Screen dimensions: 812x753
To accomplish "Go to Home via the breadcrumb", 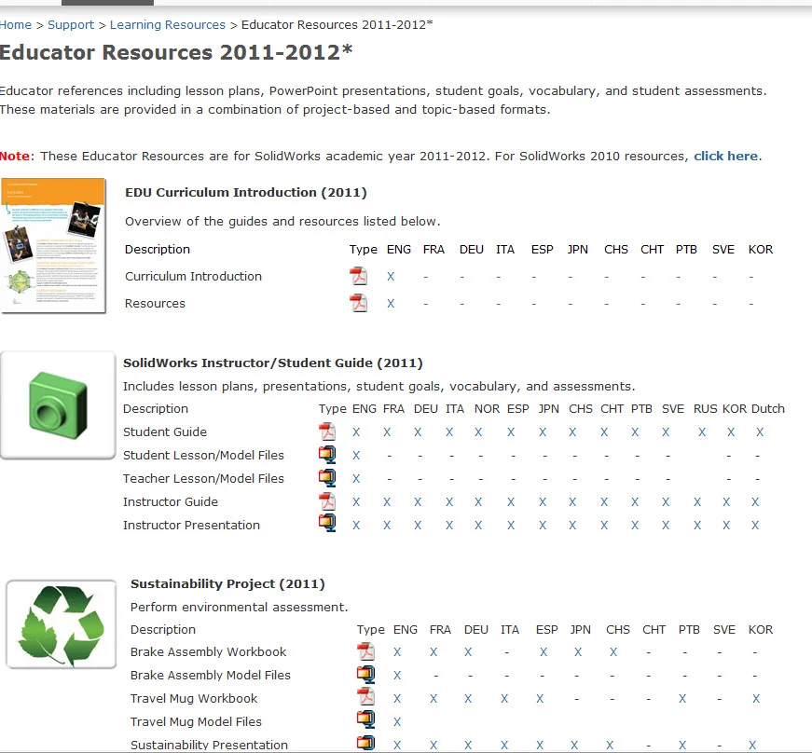I will (x=15, y=24).
